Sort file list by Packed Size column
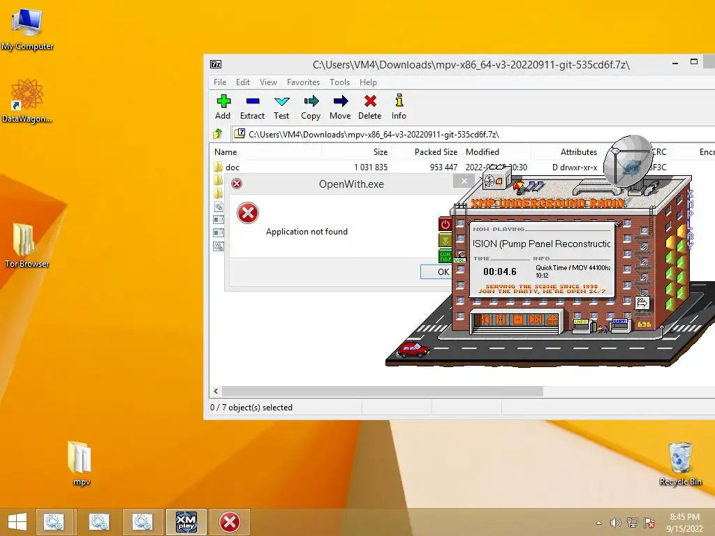The width and height of the screenshot is (715, 536). (427, 151)
